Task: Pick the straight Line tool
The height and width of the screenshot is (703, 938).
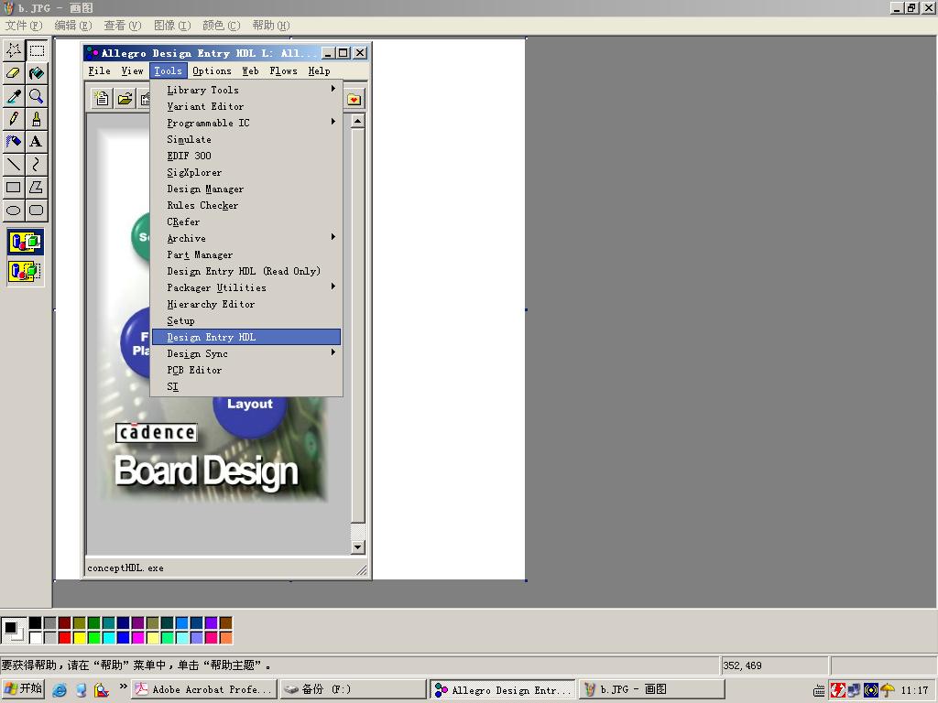Action: (x=14, y=165)
